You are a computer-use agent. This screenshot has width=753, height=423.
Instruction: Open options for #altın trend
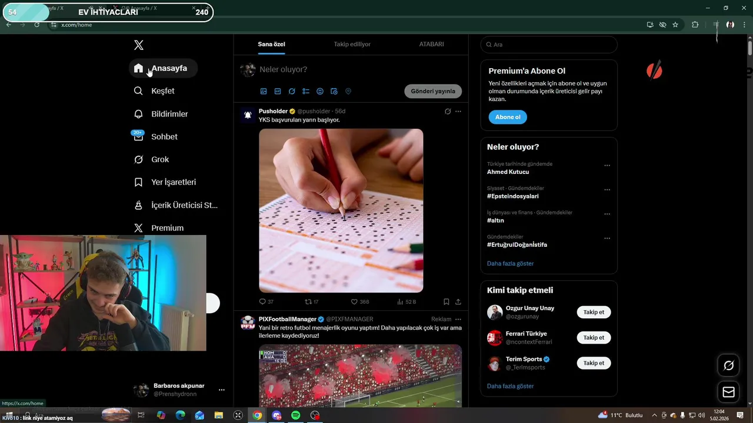coord(607,214)
